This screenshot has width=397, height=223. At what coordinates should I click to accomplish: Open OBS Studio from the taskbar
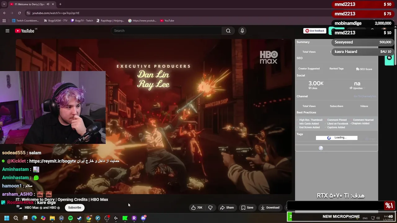pyautogui.click(x=107, y=218)
